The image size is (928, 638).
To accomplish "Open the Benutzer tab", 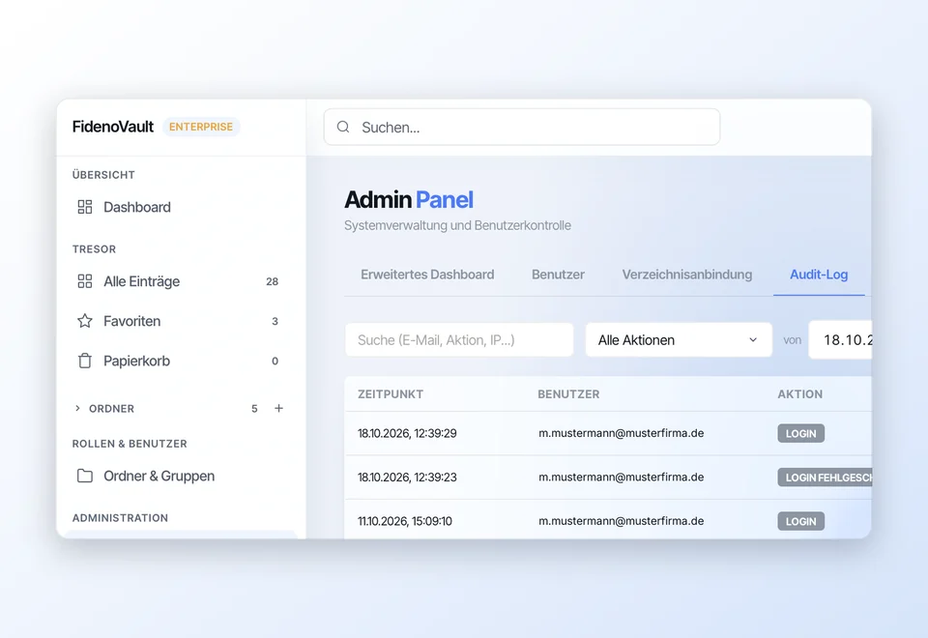I will tap(558, 275).
